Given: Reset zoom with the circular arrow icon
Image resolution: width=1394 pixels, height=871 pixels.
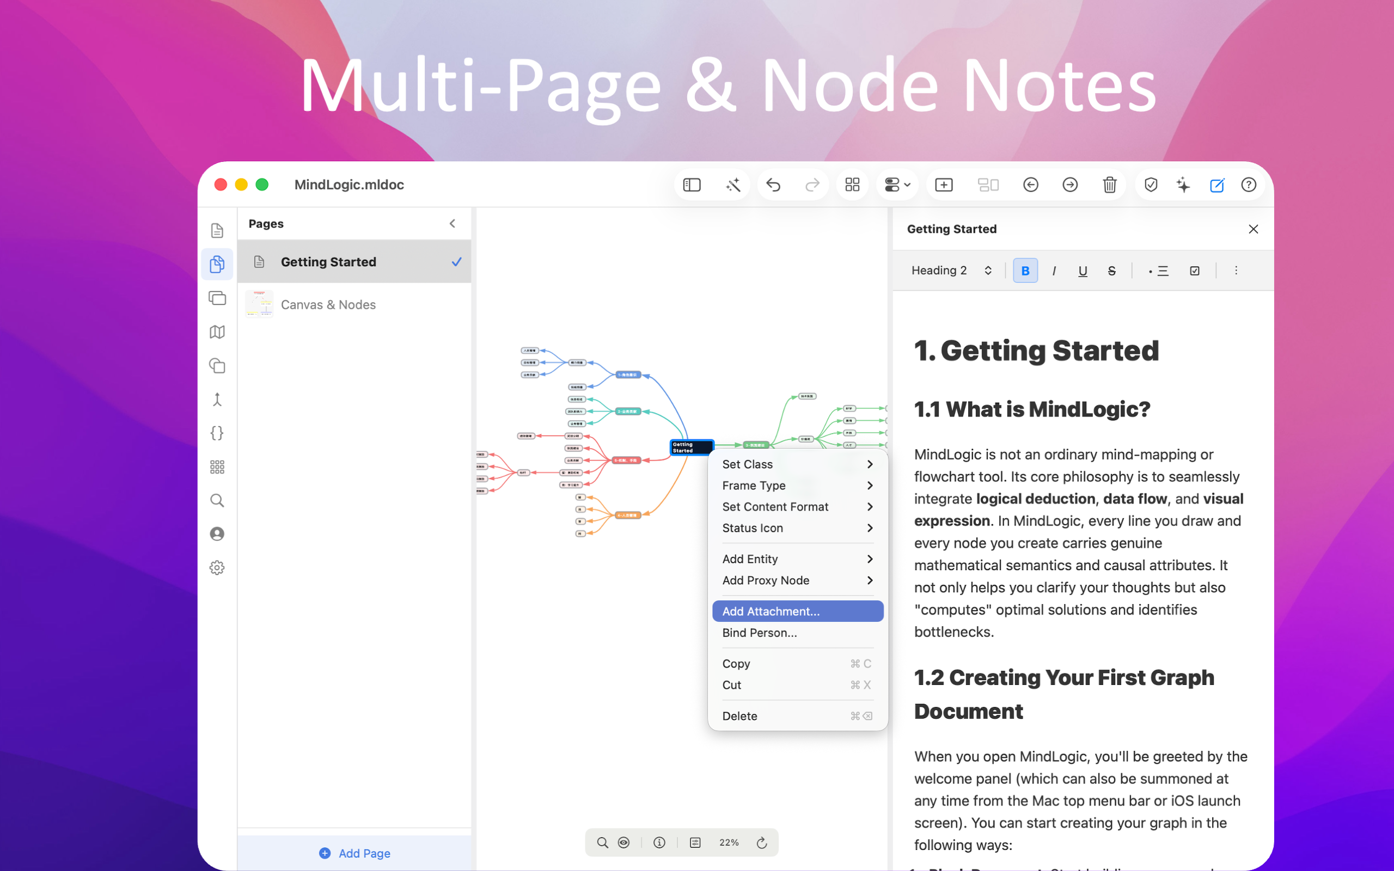Looking at the screenshot, I should click(x=761, y=843).
